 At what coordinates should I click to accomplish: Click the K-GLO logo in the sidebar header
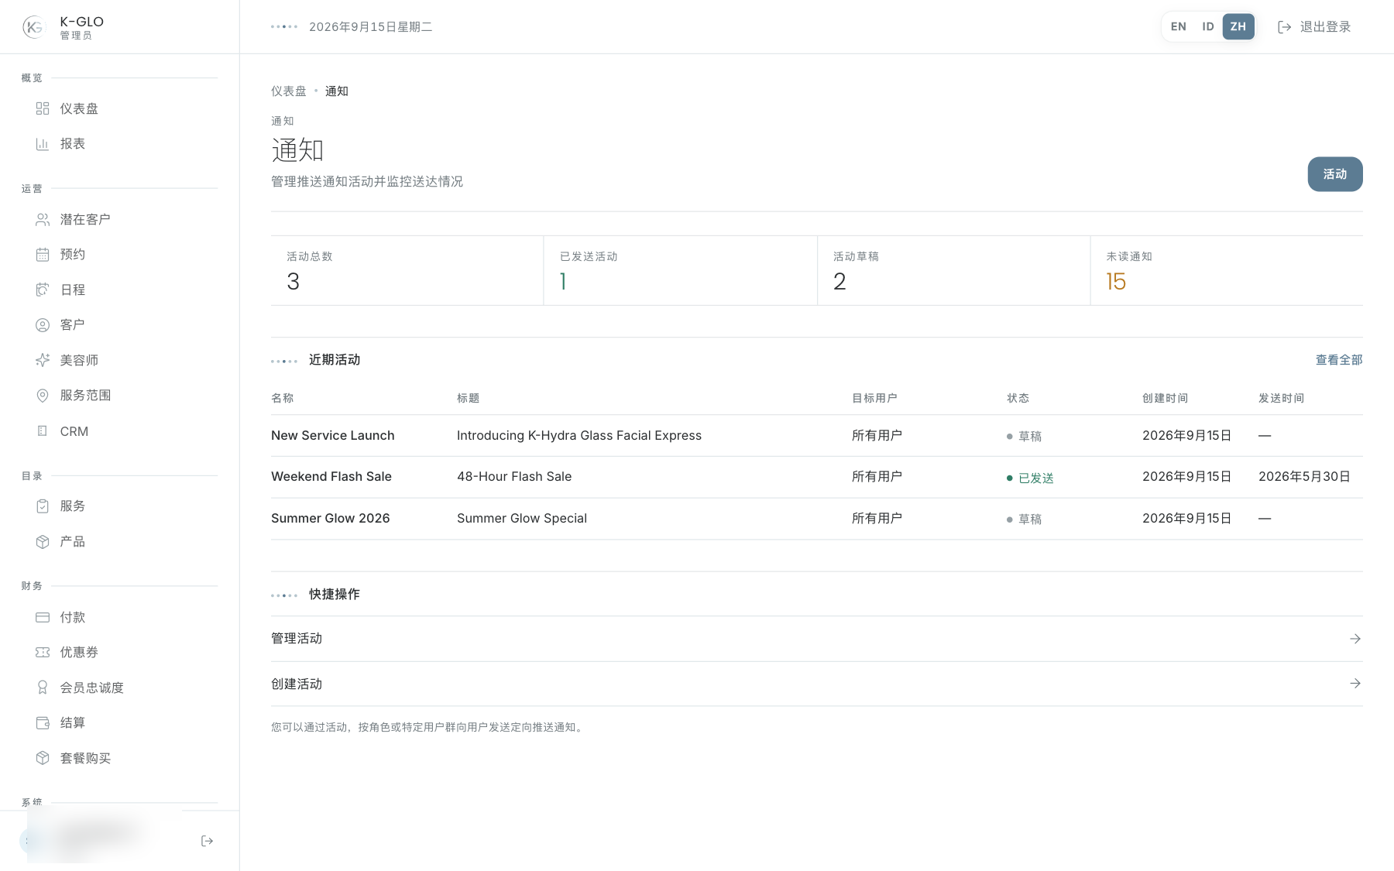(34, 27)
